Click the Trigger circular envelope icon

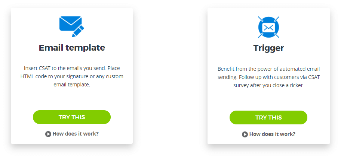point(268,27)
